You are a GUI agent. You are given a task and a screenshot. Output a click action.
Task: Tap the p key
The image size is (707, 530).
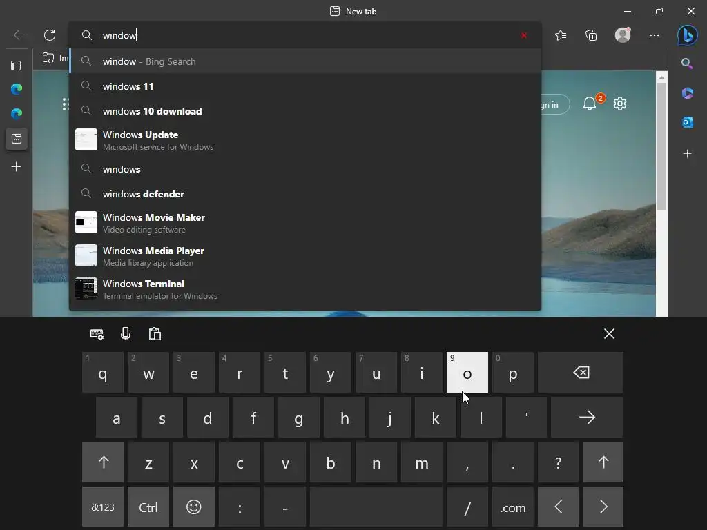513,372
